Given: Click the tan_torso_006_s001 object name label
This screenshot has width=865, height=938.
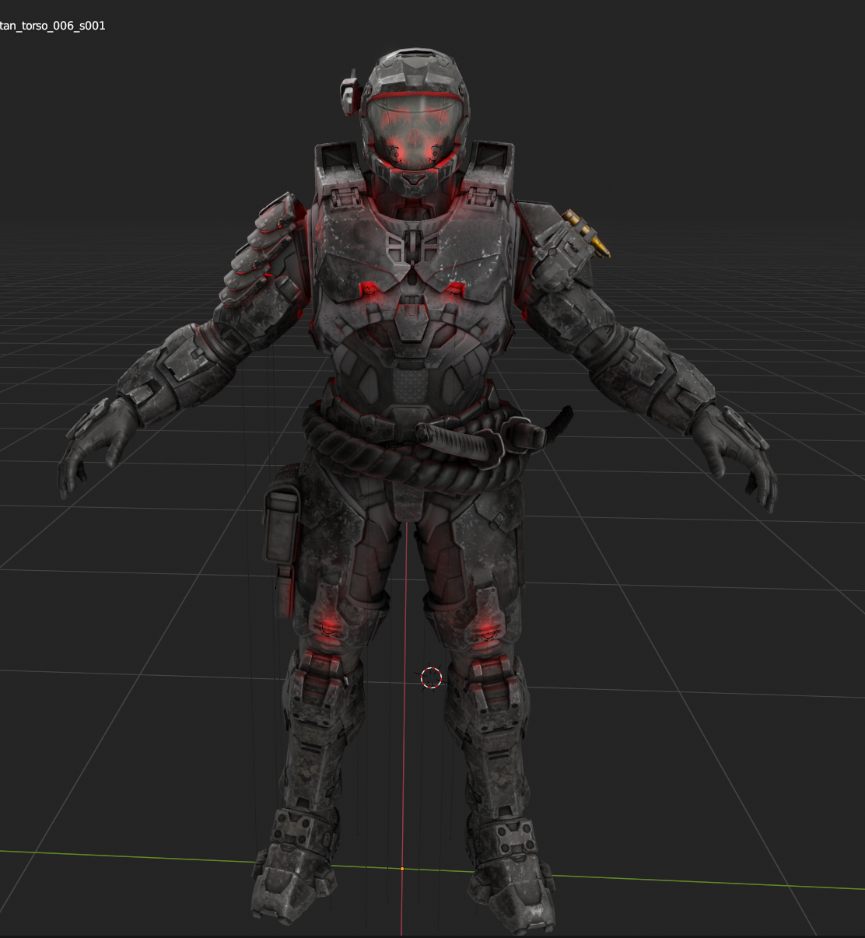Looking at the screenshot, I should click(x=52, y=26).
